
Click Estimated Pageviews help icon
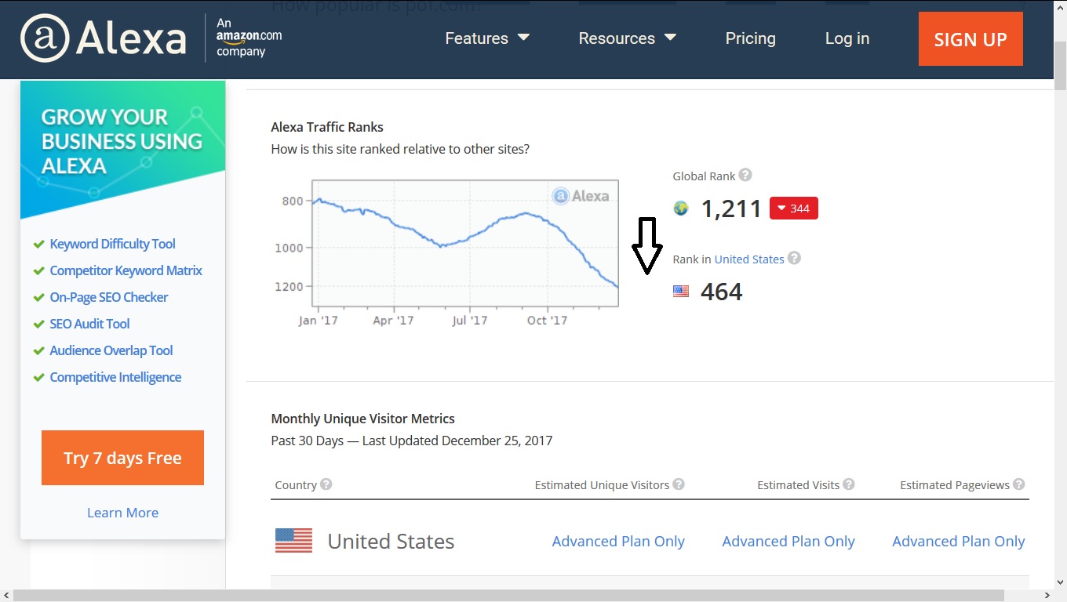point(1019,484)
